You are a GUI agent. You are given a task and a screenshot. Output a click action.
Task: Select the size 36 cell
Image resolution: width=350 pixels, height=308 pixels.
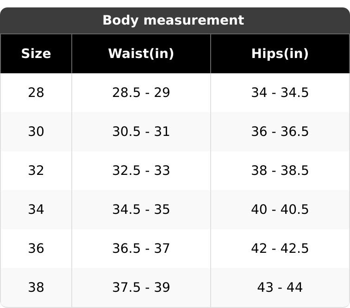click(36, 249)
